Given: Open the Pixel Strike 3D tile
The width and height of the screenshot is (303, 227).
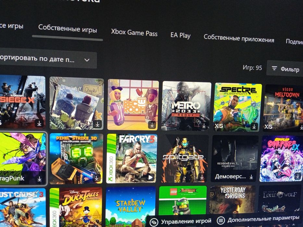Looking at the screenshot, I should coord(76,159).
